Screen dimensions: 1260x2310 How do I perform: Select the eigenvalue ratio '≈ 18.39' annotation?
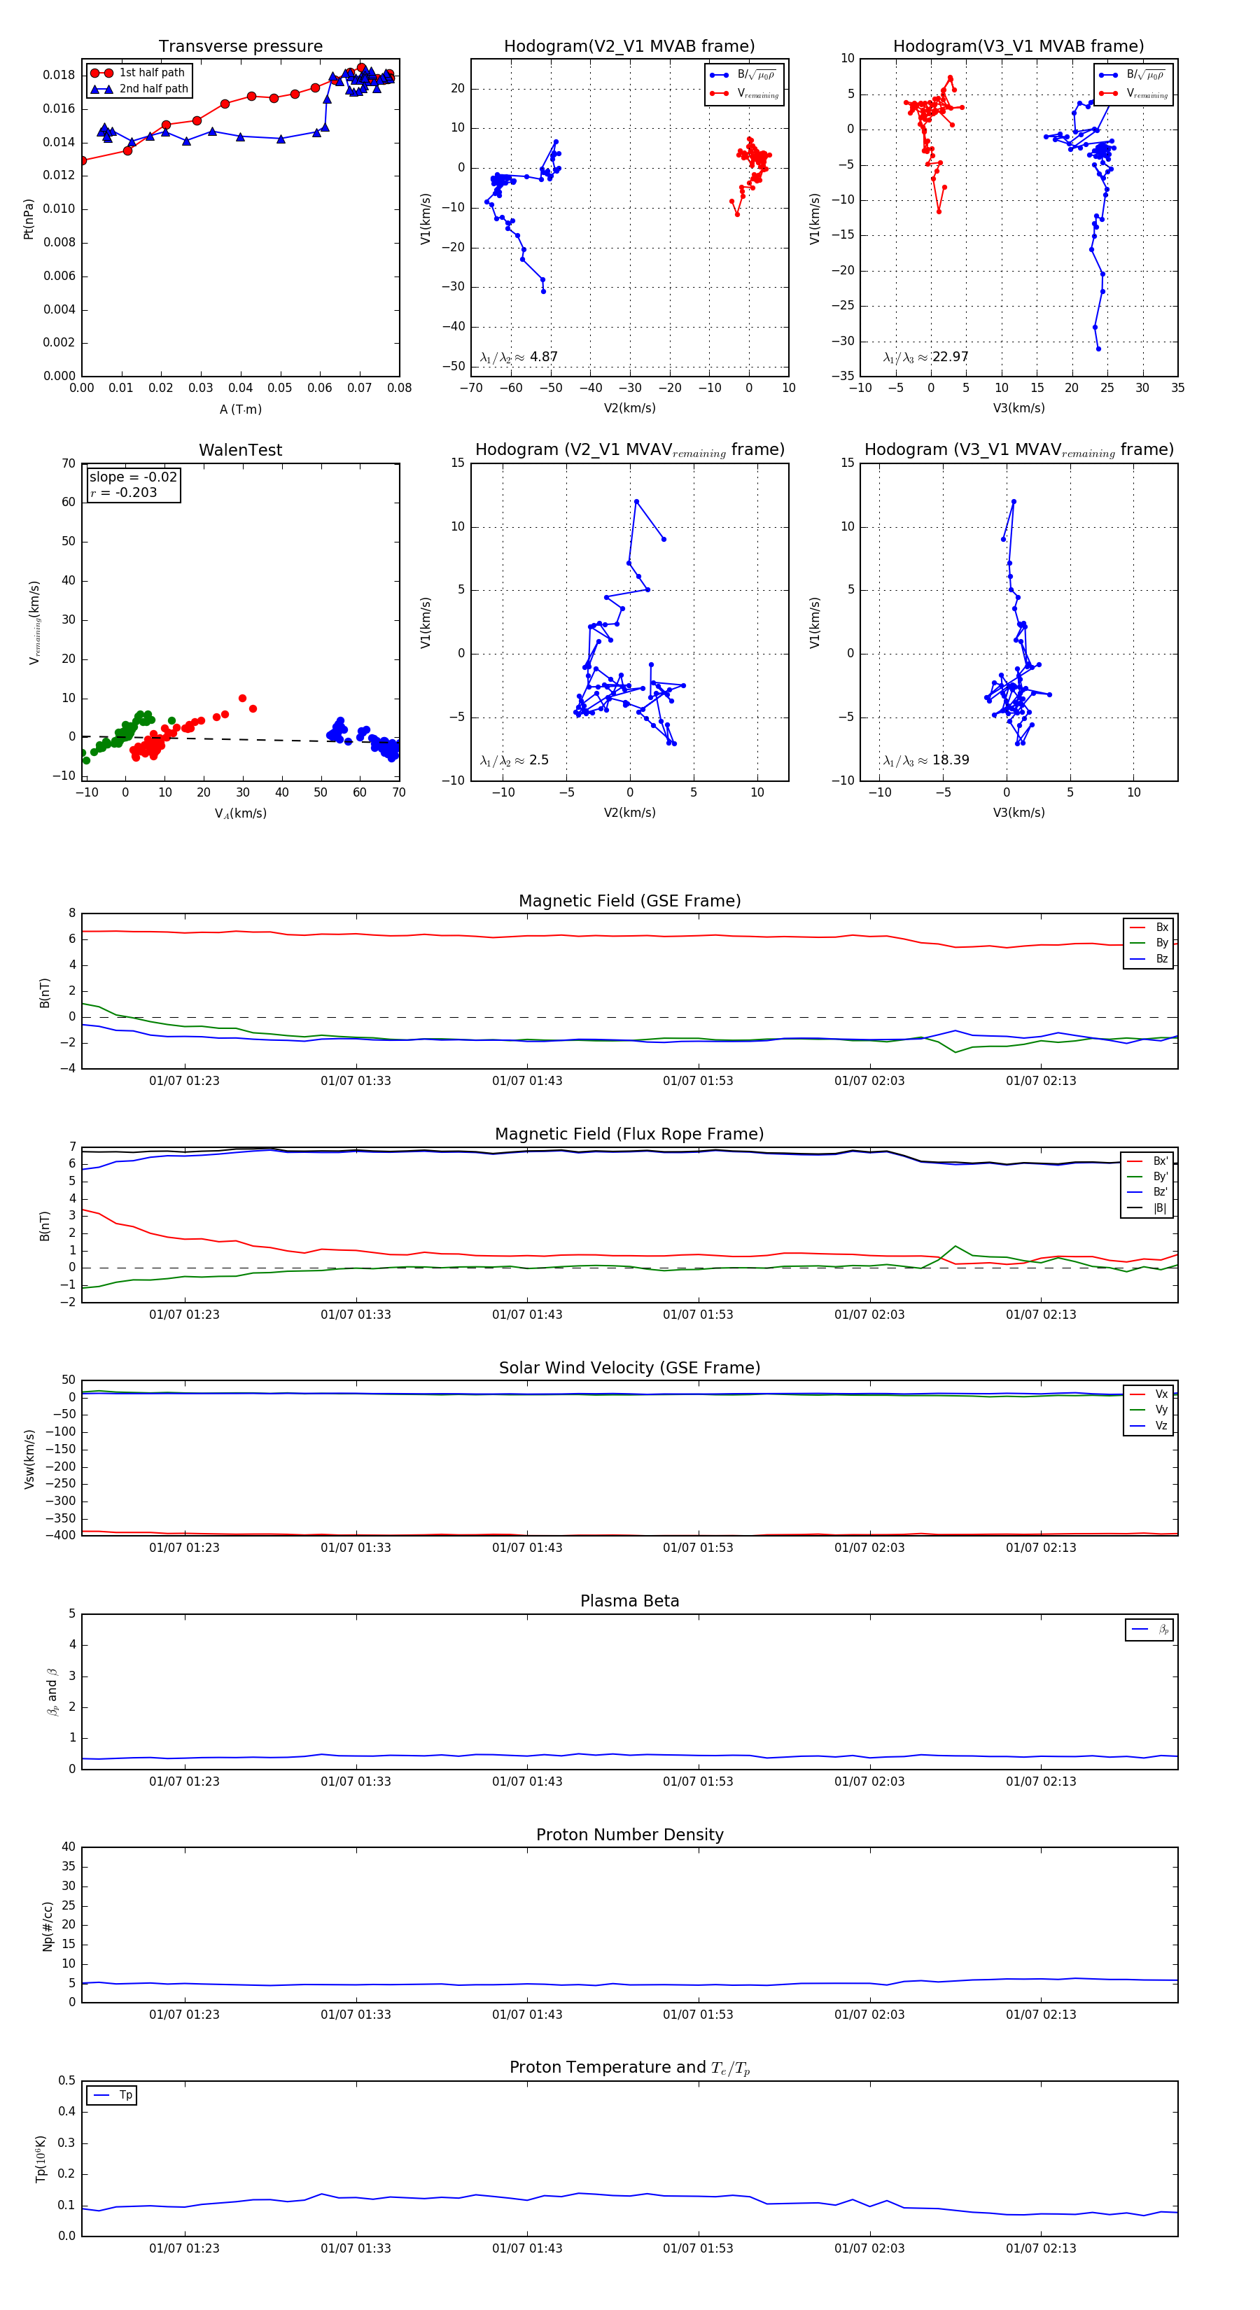coord(925,760)
